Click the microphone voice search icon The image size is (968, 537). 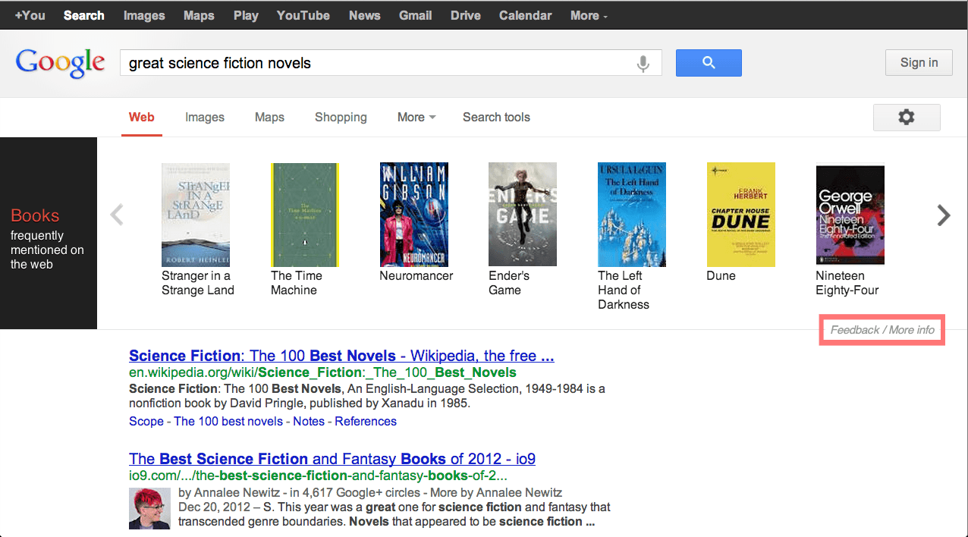click(x=643, y=64)
